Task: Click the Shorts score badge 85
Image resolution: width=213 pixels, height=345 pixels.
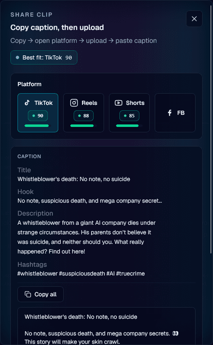Action: [129, 116]
